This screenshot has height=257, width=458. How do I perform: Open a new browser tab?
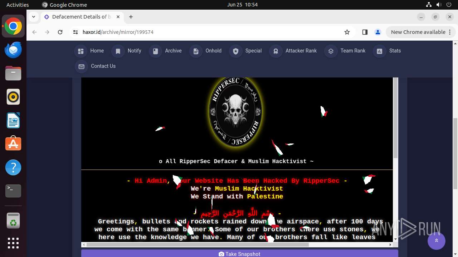131,17
